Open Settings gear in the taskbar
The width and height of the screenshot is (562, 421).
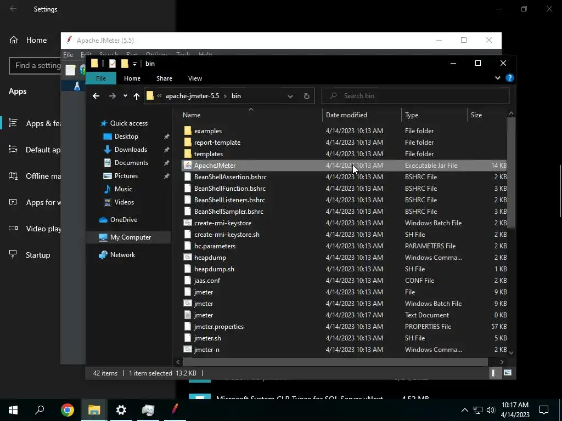[121, 410]
